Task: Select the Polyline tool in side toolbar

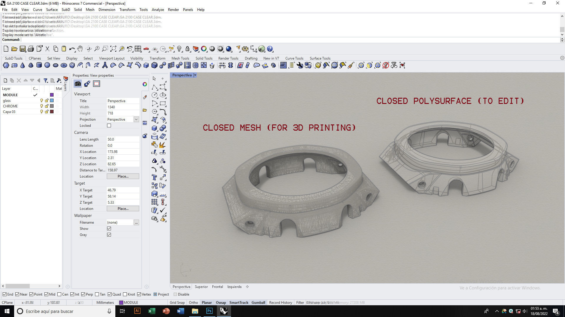Action: pyautogui.click(x=154, y=87)
